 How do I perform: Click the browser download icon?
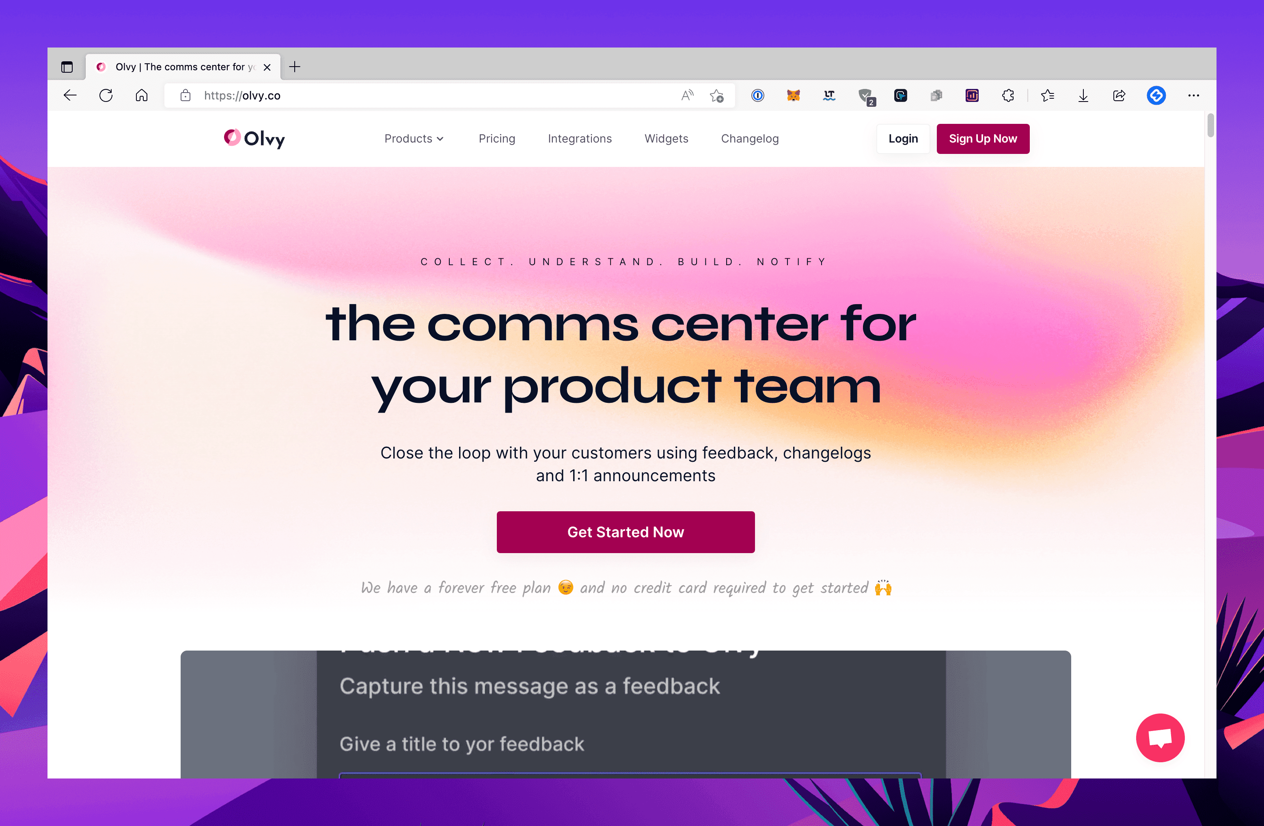tap(1083, 95)
